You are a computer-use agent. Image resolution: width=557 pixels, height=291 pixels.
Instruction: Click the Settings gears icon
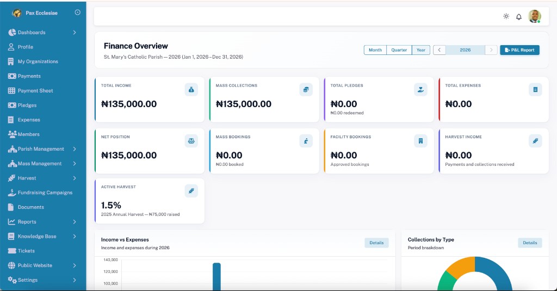13,280
